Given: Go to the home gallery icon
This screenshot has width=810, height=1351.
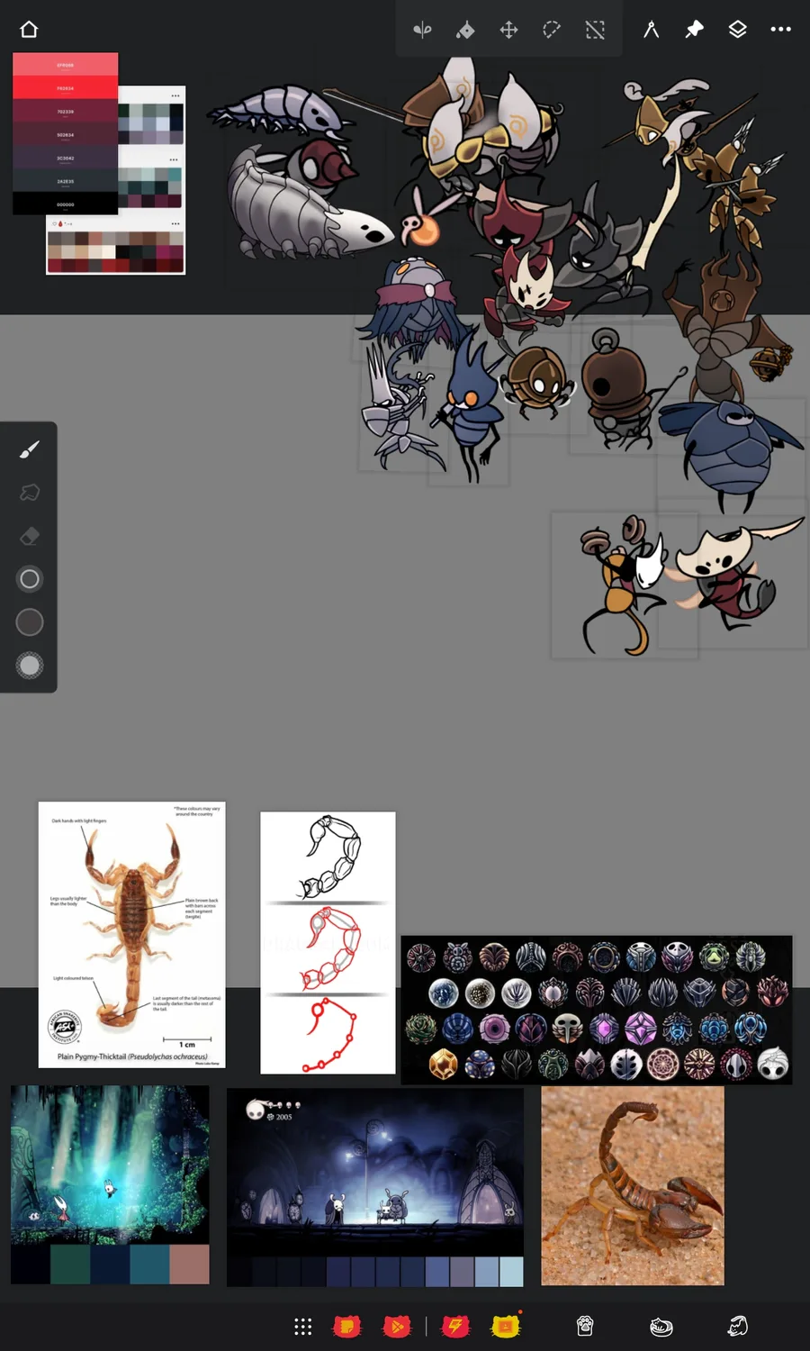Looking at the screenshot, I should pos(29,30).
